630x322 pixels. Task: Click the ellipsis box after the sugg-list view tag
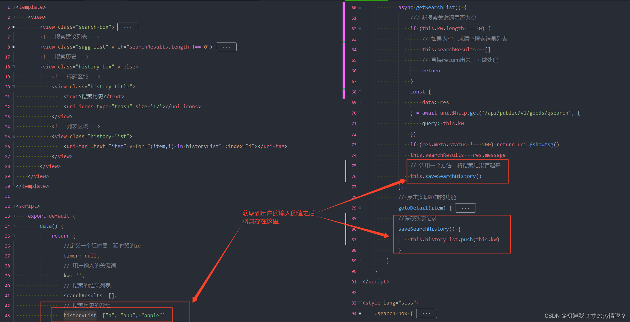[226, 47]
